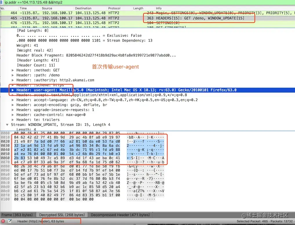
Task: Select packet 465 HEADERS[15] GET /demo
Action: pos(147,18)
